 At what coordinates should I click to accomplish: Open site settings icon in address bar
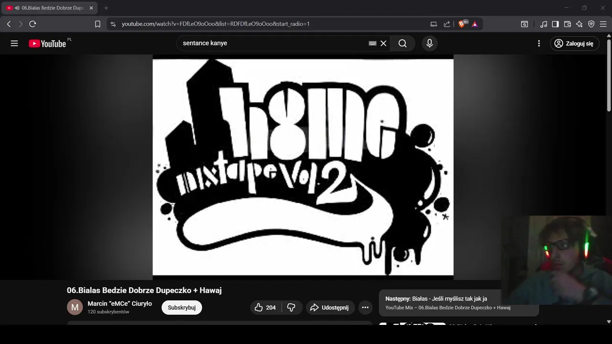point(113,24)
